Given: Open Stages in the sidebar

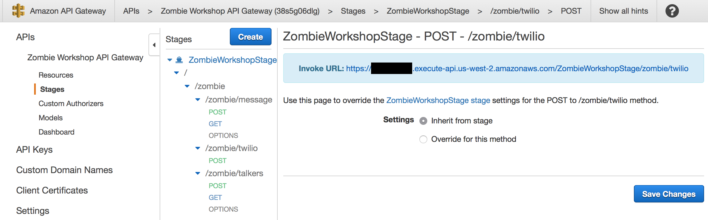Looking at the screenshot, I should point(52,89).
